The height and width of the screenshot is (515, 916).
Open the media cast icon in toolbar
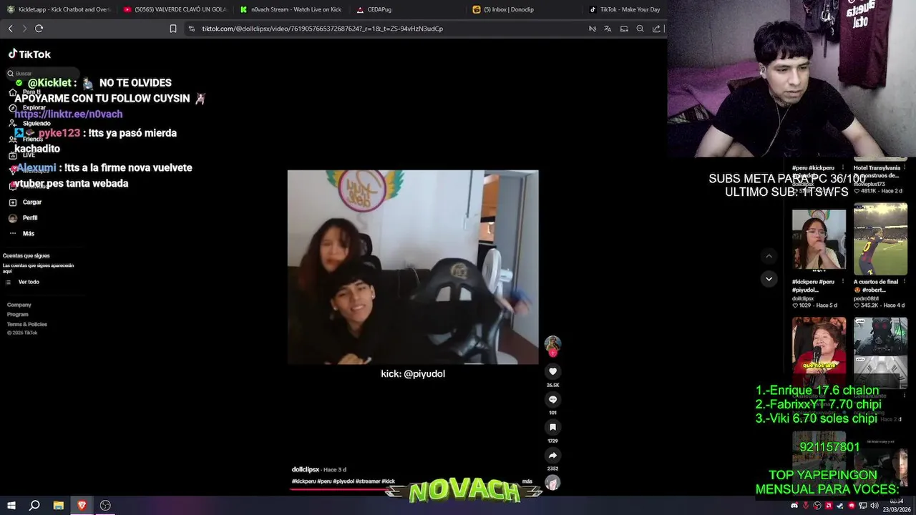point(624,29)
